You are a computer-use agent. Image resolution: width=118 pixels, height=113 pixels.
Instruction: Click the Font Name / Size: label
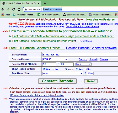click(21, 74)
